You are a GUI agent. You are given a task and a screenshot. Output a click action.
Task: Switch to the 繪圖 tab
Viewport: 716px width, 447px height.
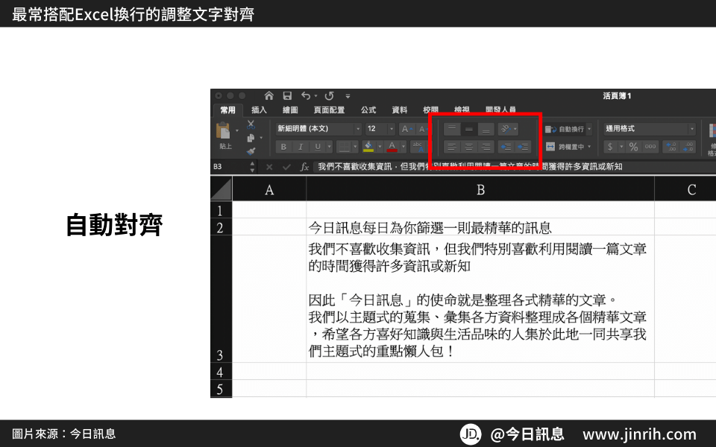pyautogui.click(x=290, y=110)
